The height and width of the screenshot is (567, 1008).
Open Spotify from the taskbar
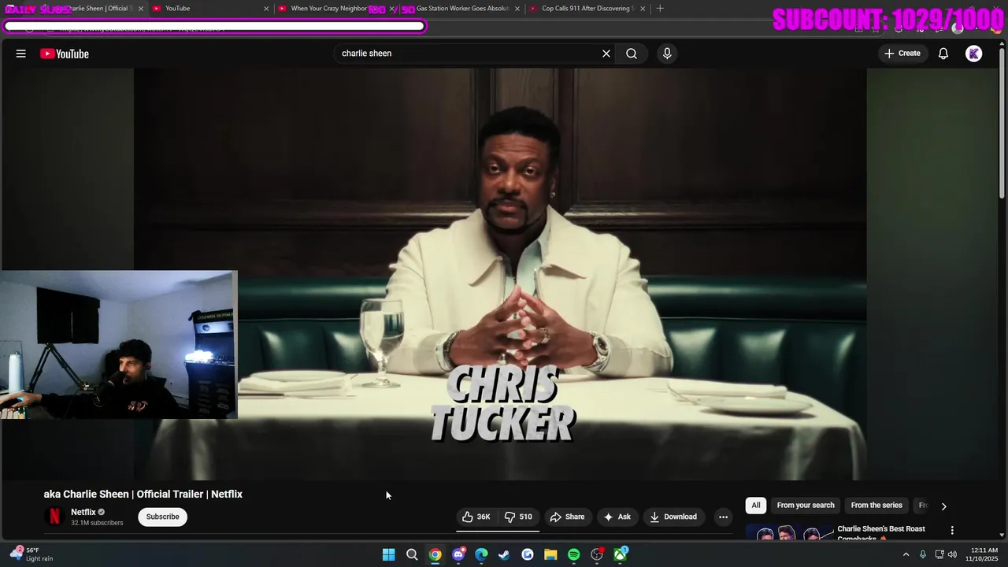coord(573,554)
